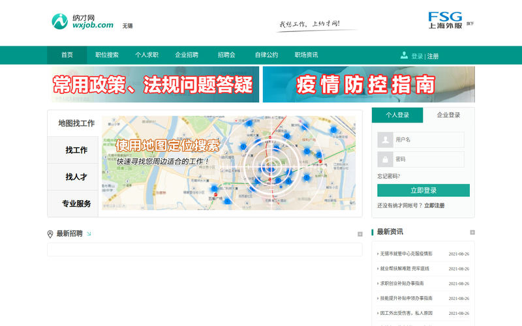The height and width of the screenshot is (326, 522).
Task: Click the arrow icon after 最新招聘
Action: (x=89, y=234)
